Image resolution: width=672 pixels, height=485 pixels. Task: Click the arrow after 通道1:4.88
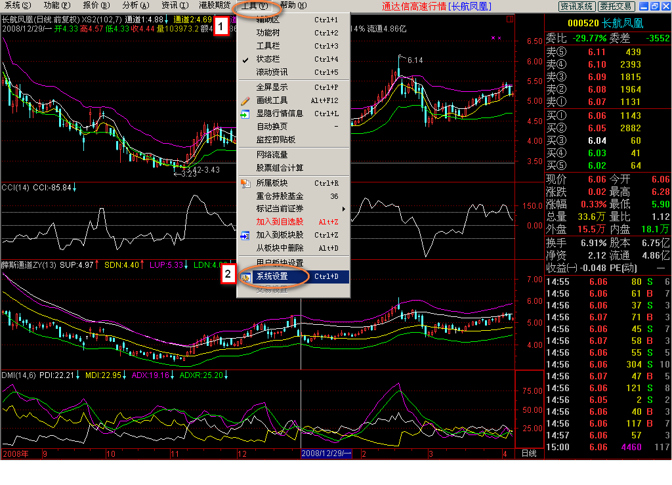166,20
